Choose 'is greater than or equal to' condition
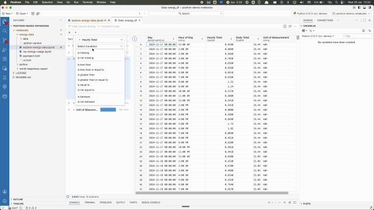The width and height of the screenshot is (374, 210). 92,80
